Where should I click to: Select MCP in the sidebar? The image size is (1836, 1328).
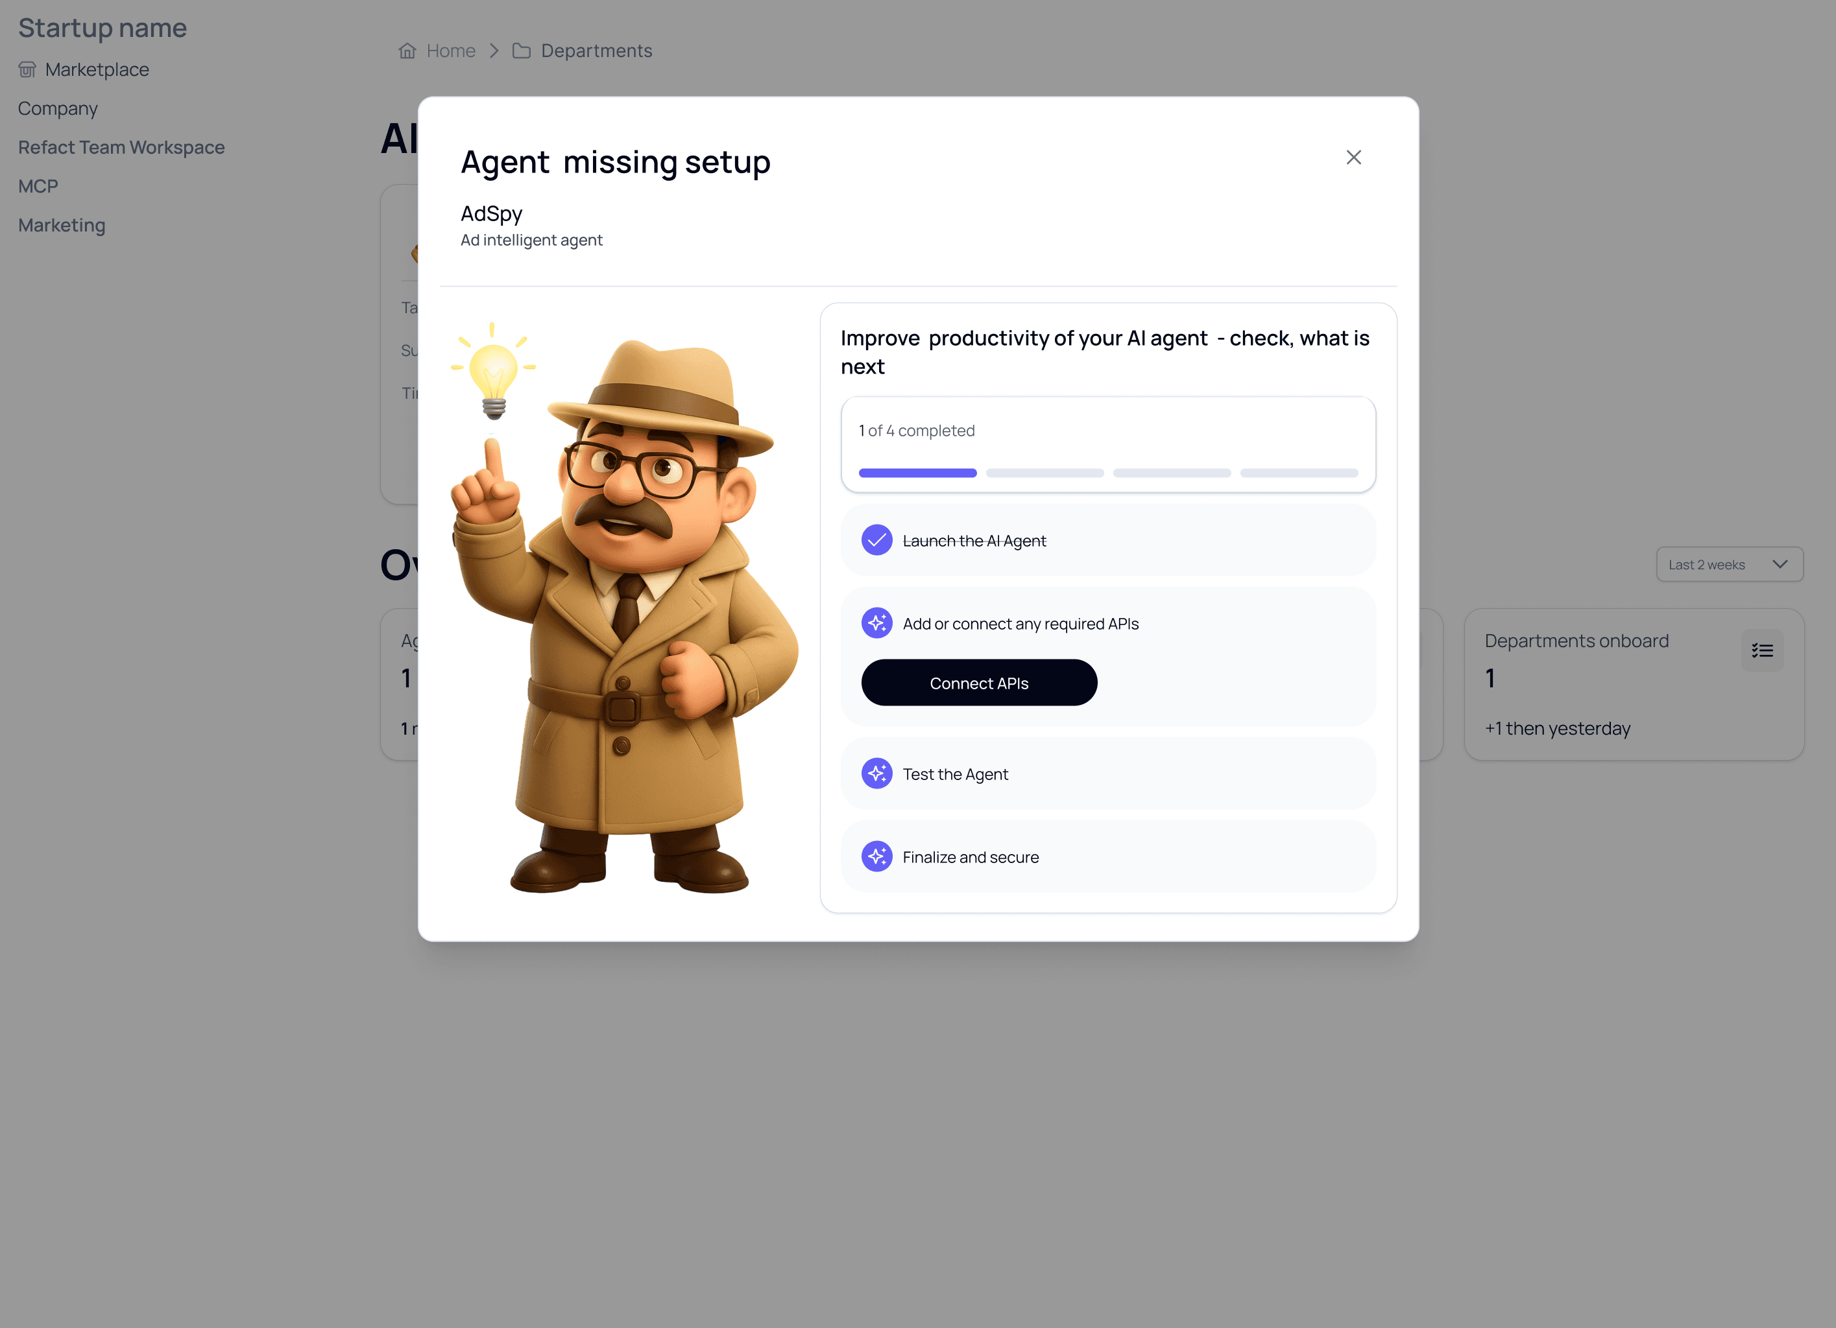(38, 186)
